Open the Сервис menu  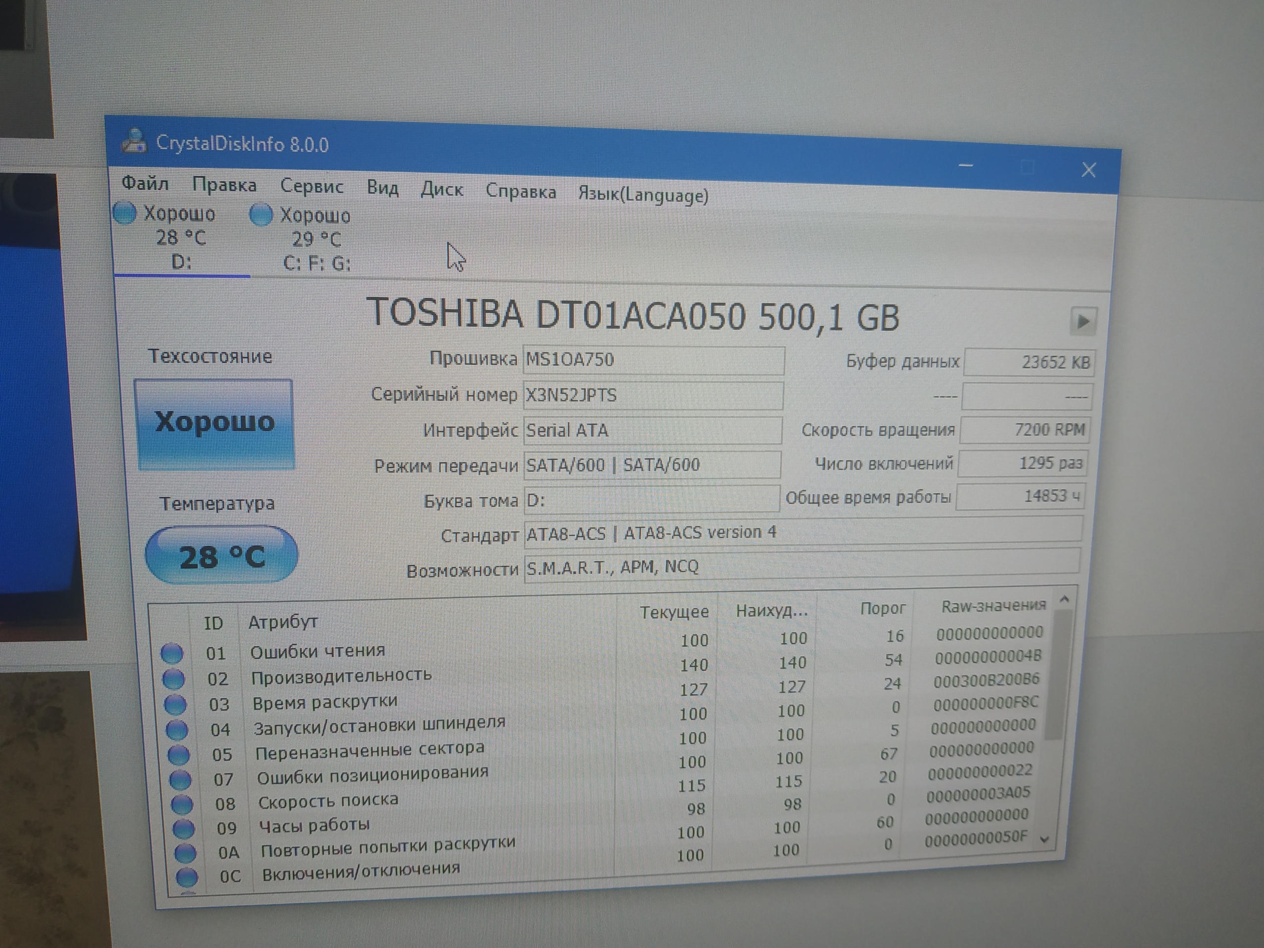(x=312, y=186)
